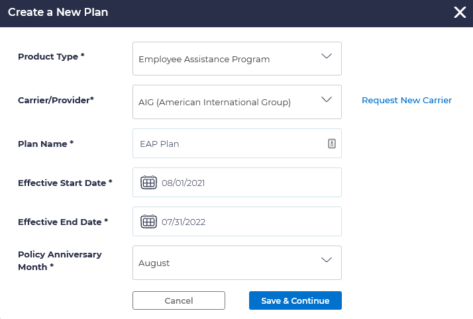Viewport: 473px width, 319px height.
Task: Follow the Request New Carrier link
Action: click(x=407, y=101)
